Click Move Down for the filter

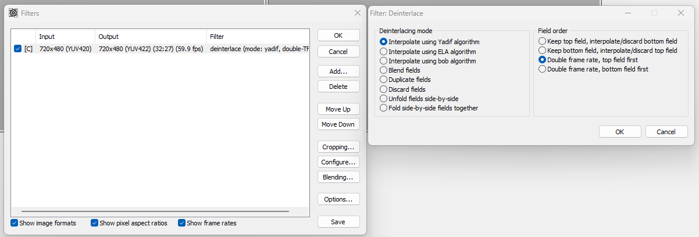[338, 124]
